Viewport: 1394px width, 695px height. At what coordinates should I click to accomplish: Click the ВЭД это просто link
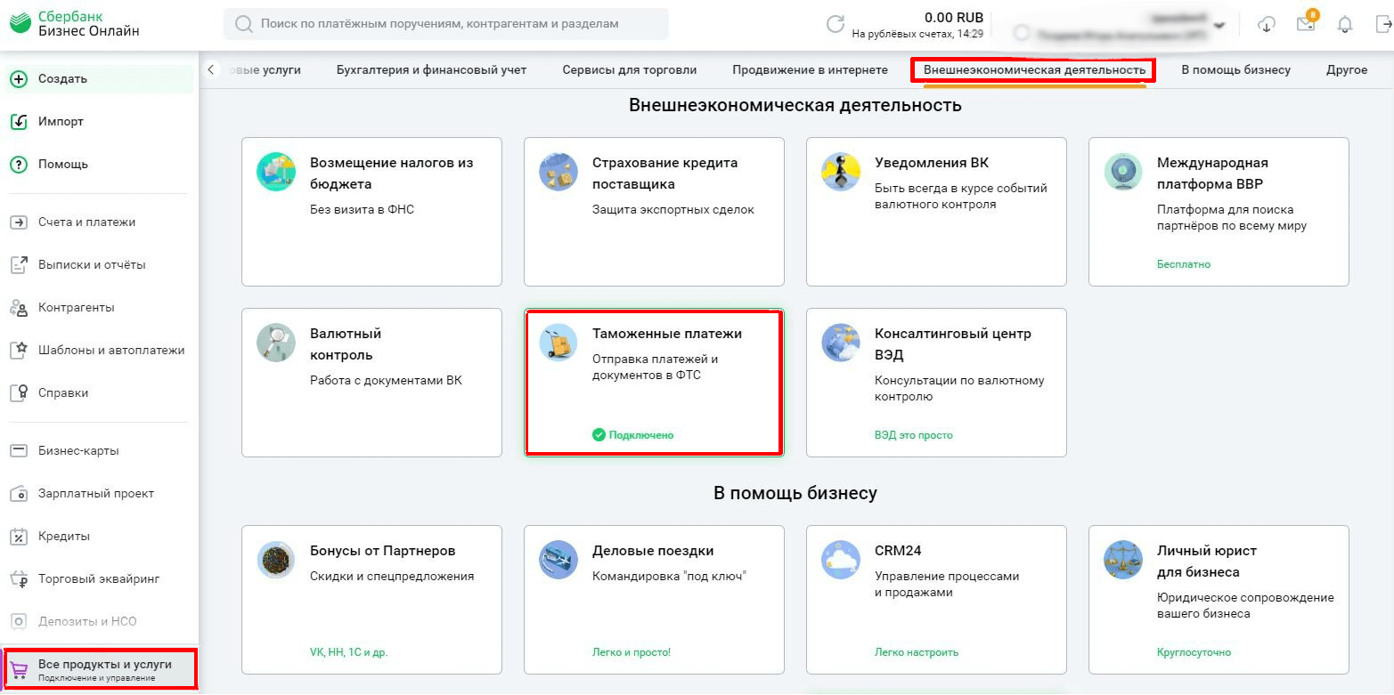[x=914, y=435]
